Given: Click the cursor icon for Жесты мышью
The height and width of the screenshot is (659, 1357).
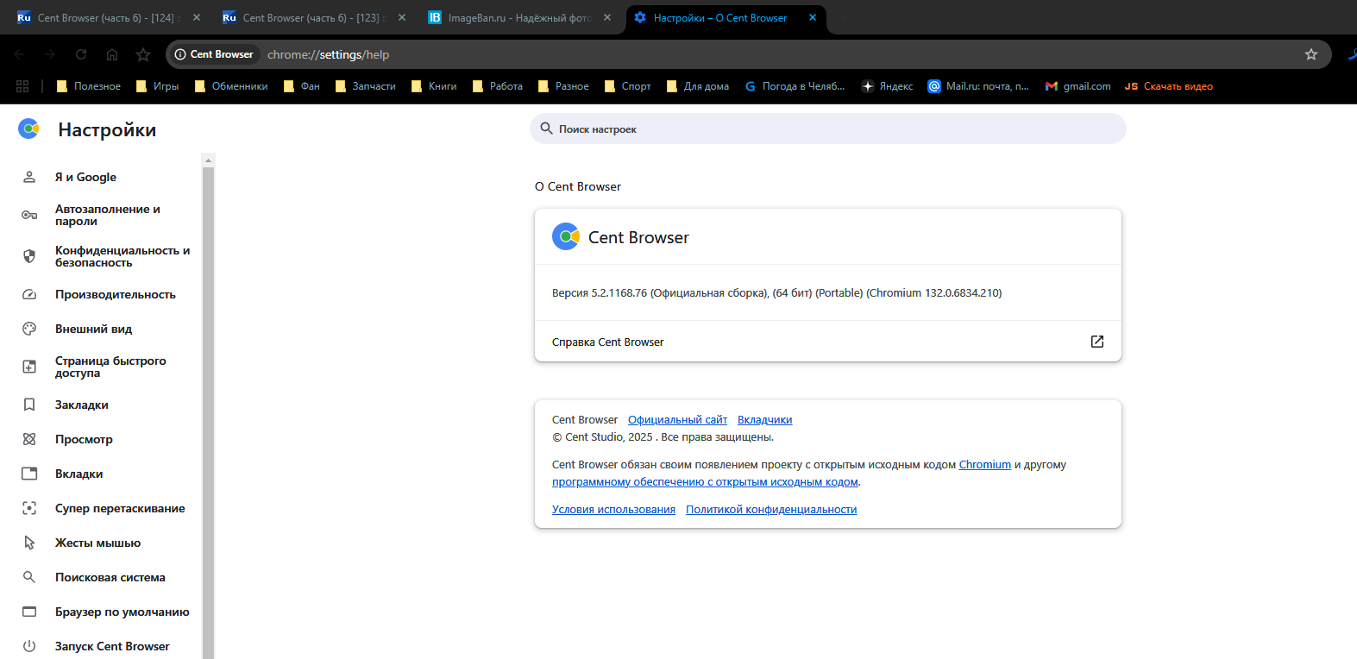Looking at the screenshot, I should click(29, 543).
